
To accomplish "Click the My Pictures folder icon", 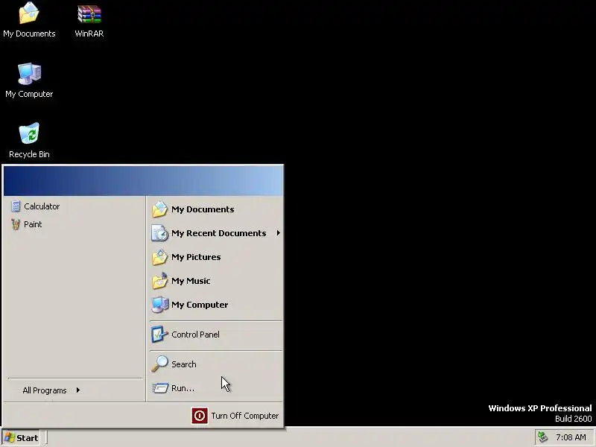I will pos(159,257).
